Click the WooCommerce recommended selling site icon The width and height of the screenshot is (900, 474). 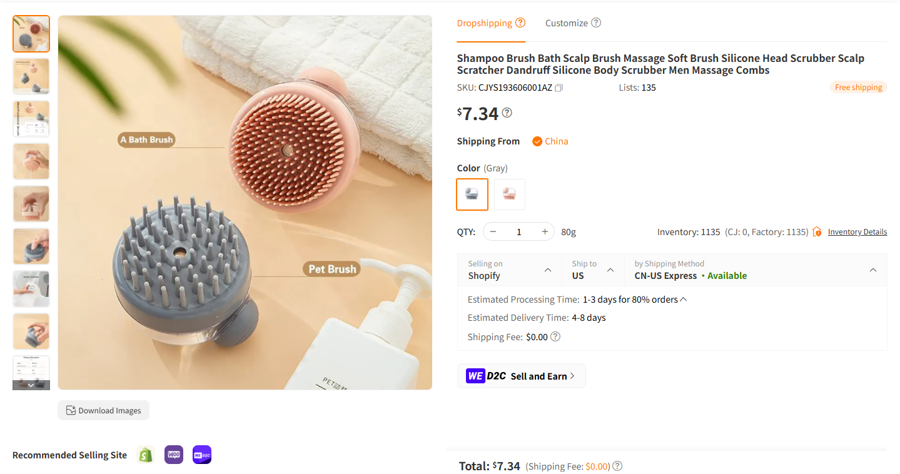point(173,455)
